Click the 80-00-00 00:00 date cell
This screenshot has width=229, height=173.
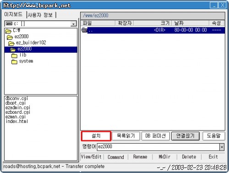191,30
